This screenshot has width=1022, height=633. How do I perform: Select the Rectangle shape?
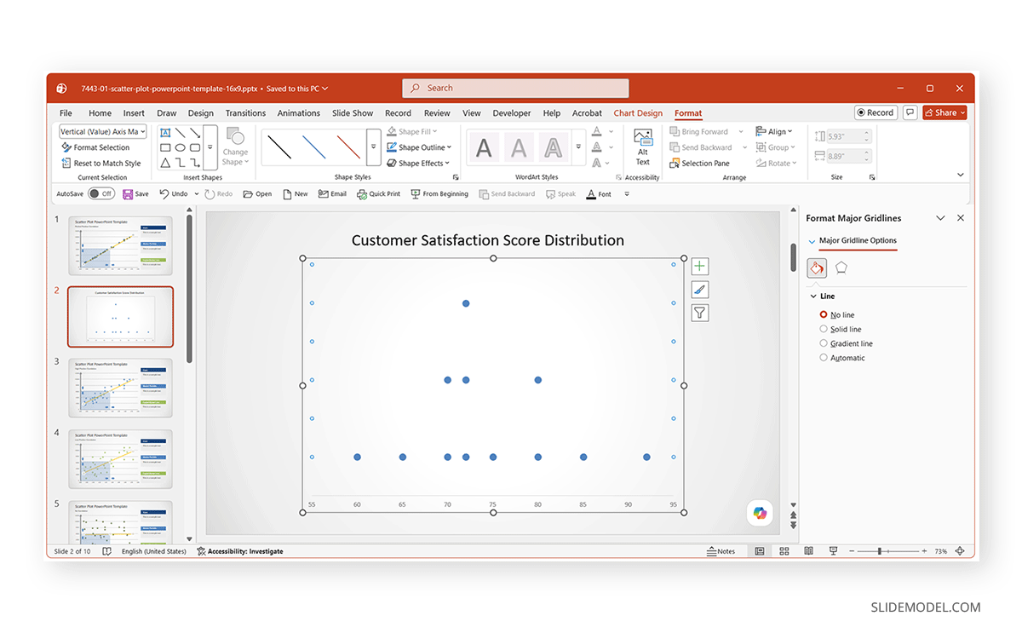pos(165,147)
